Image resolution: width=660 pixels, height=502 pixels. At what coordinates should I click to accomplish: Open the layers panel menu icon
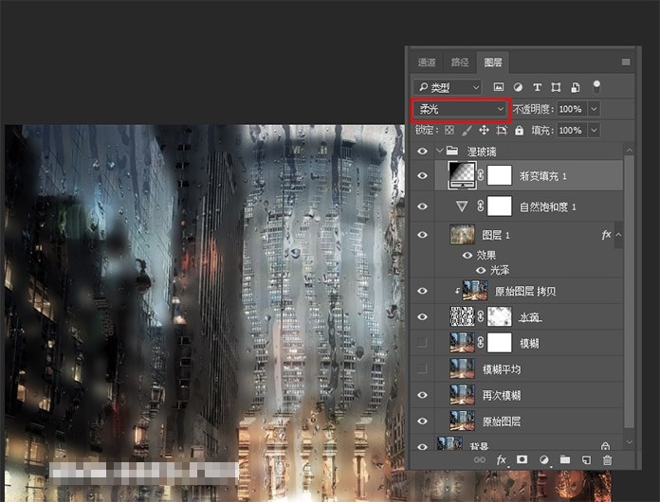[626, 62]
